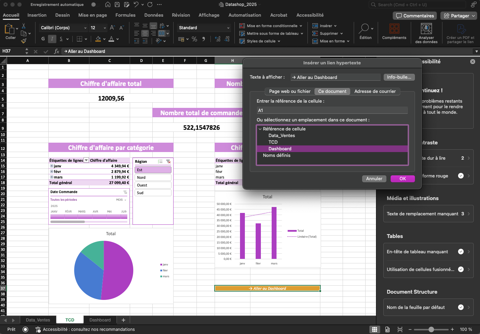Open the font name dropdown
Viewport: 480px width, 334px height.
(85, 28)
